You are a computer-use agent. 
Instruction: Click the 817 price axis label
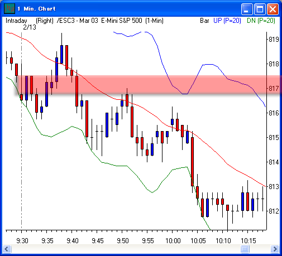point(274,88)
